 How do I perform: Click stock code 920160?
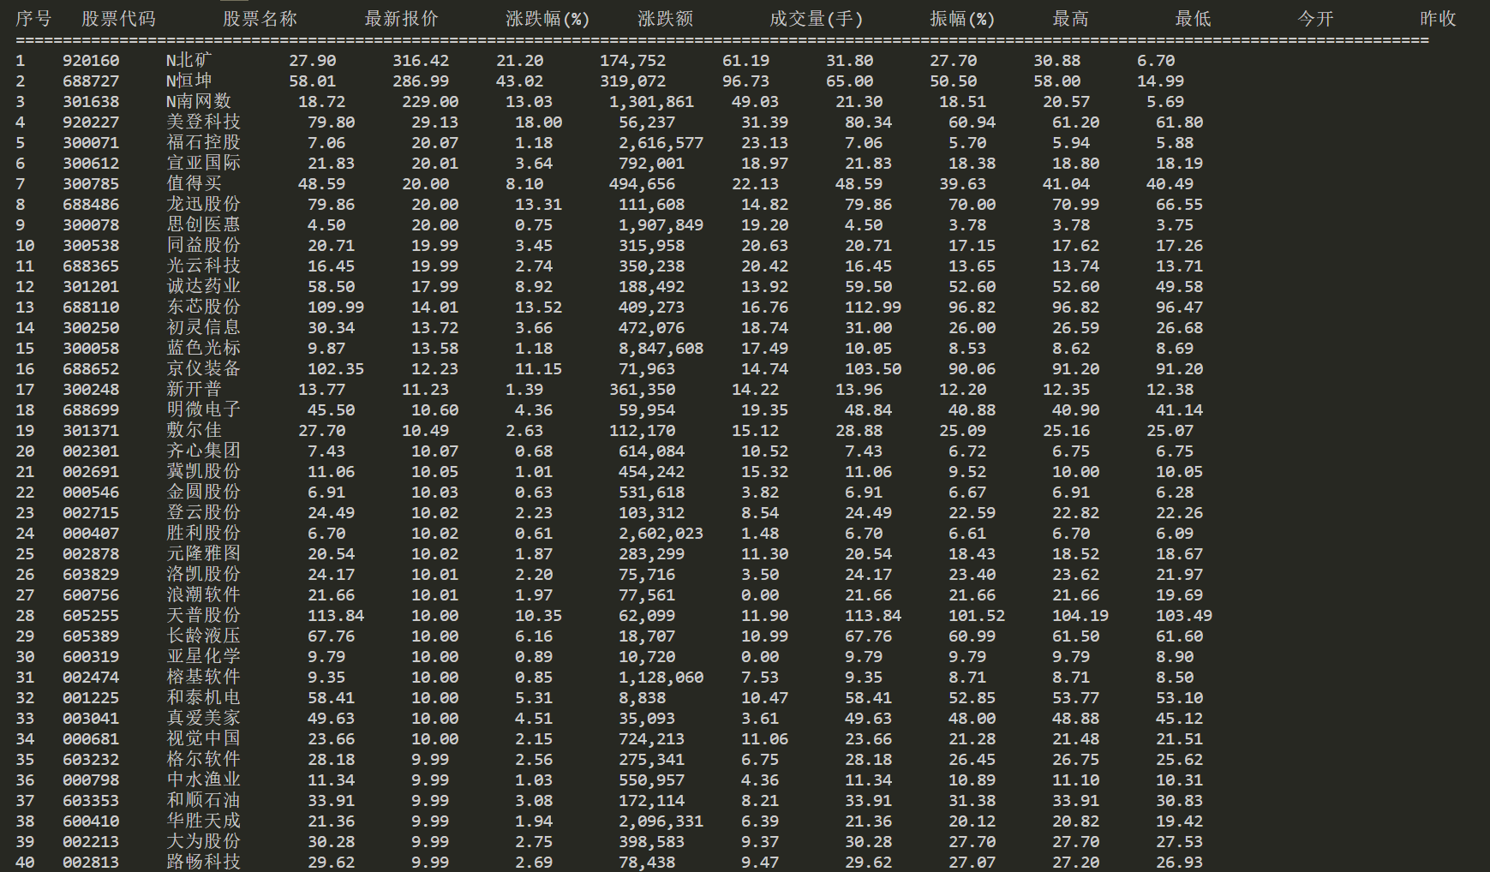[x=91, y=61]
